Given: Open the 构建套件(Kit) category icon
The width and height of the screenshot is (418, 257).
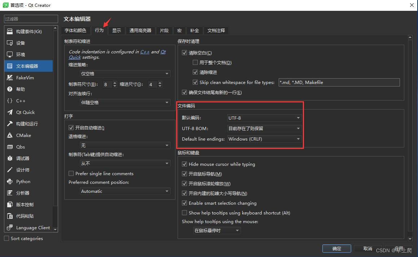Looking at the screenshot, I should [x=10, y=31].
